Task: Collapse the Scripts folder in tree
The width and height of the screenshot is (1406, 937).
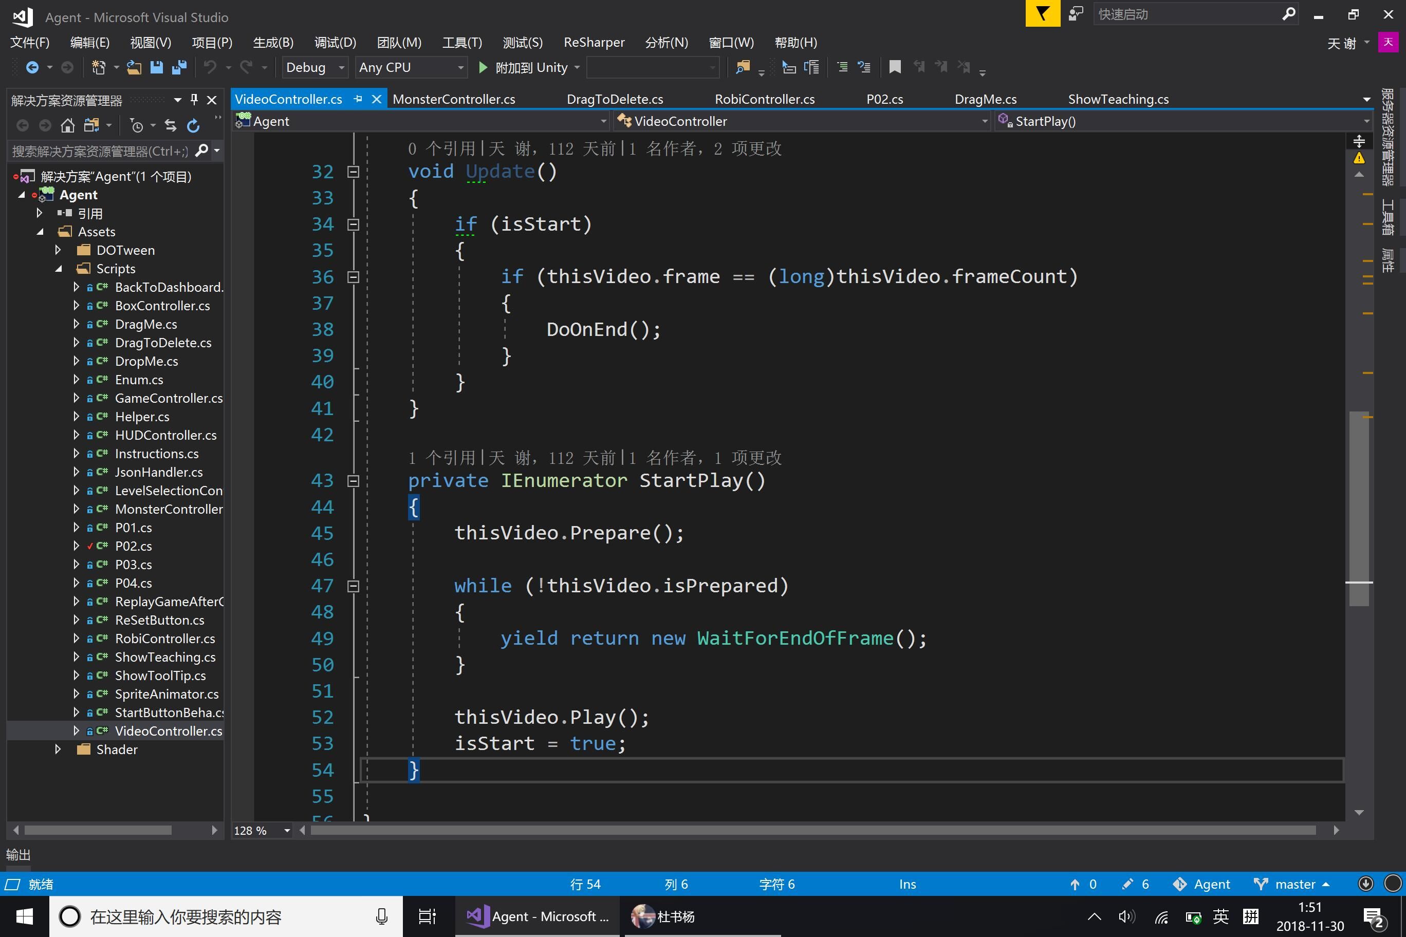Action: 59,269
